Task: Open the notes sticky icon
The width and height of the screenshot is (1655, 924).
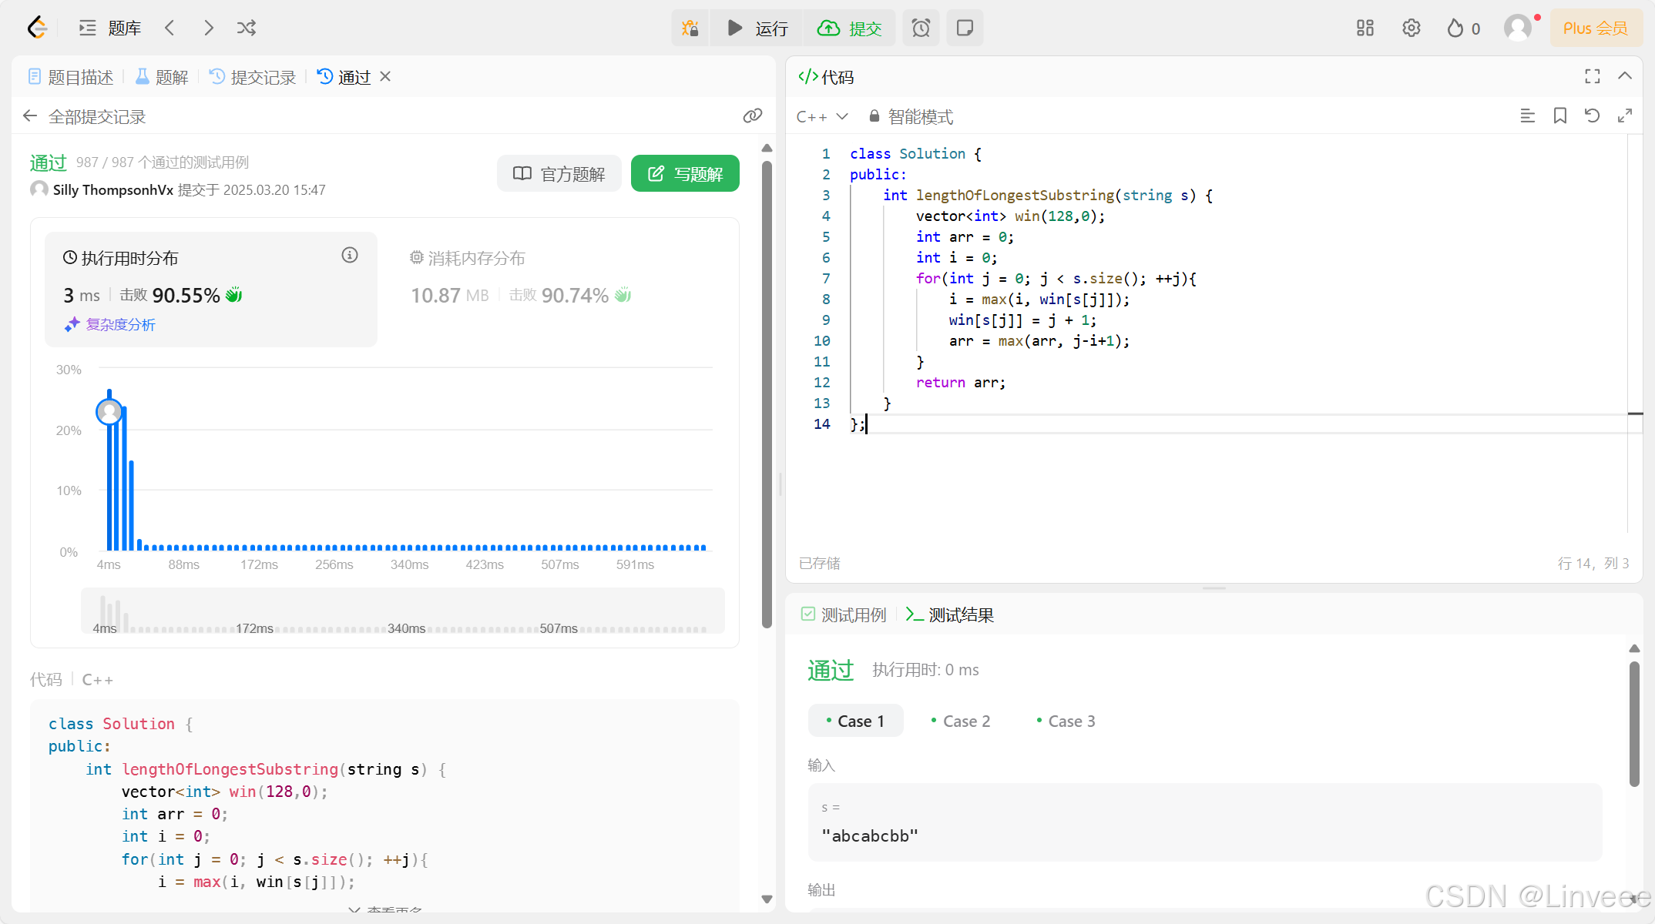Action: point(965,28)
